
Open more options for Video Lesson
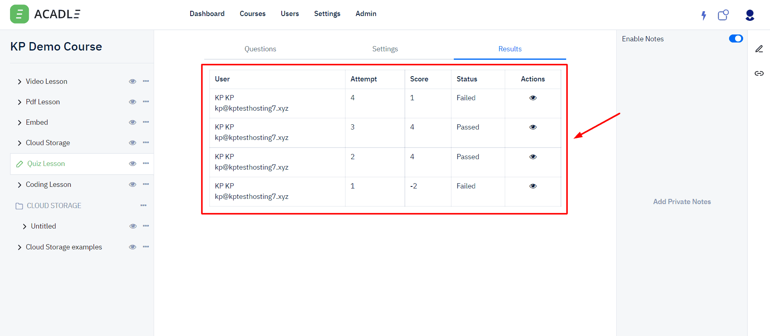[x=146, y=81]
